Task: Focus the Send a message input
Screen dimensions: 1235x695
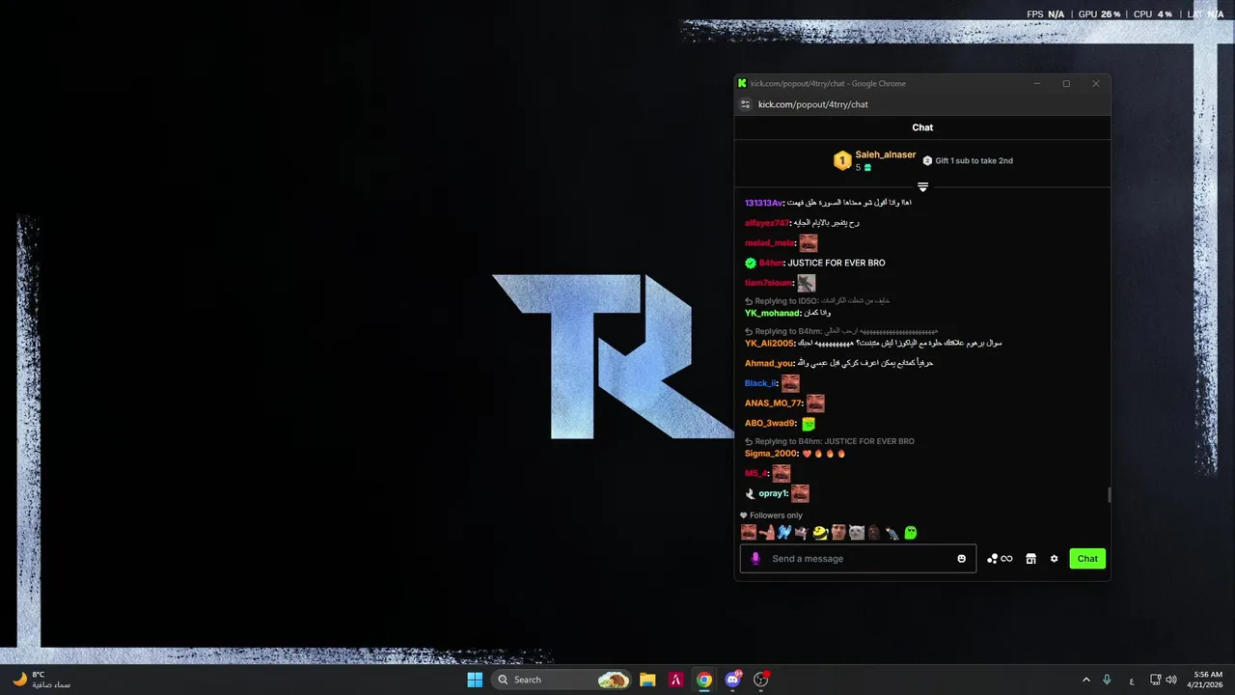Action: 858,559
